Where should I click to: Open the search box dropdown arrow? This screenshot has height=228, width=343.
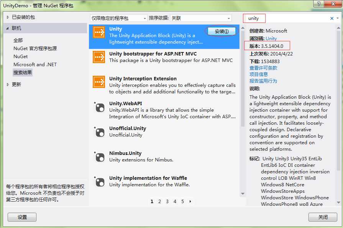coord(338,18)
